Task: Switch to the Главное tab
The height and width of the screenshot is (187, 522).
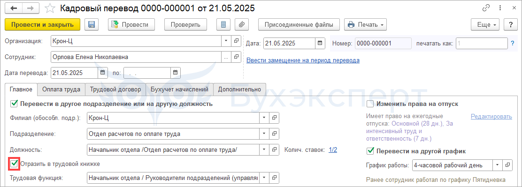Action: [21, 89]
